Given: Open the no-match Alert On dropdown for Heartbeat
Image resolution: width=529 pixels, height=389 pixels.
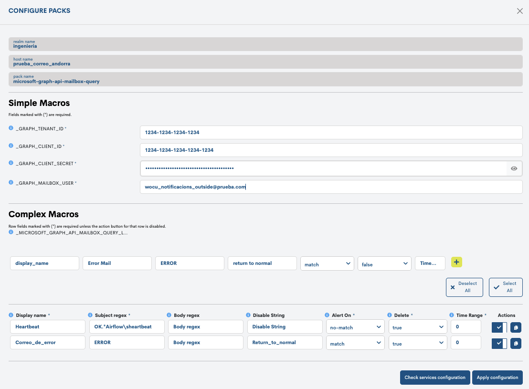Looking at the screenshot, I should click(x=355, y=327).
